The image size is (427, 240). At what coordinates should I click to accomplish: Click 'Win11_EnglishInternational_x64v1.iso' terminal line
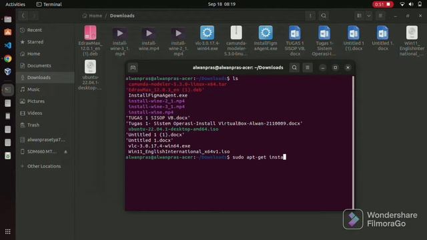click(179, 151)
